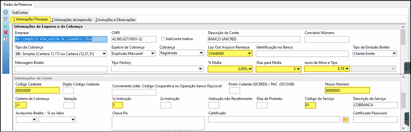
Task: Click the Mensagem Boleto field
Action: click(61, 69)
